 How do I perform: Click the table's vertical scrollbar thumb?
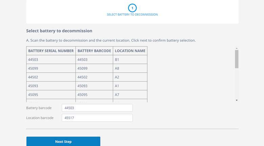(x=237, y=59)
